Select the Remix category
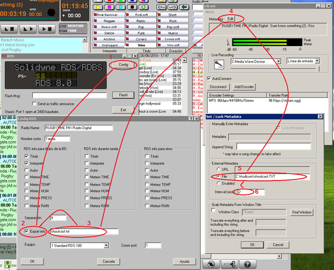This screenshot has height=270, width=334. [x=141, y=21]
